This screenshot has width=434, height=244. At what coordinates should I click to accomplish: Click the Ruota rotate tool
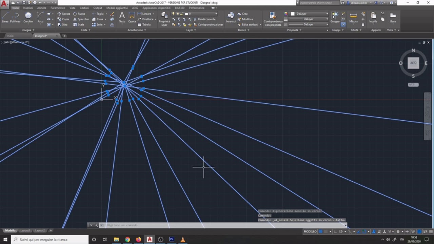point(79,14)
